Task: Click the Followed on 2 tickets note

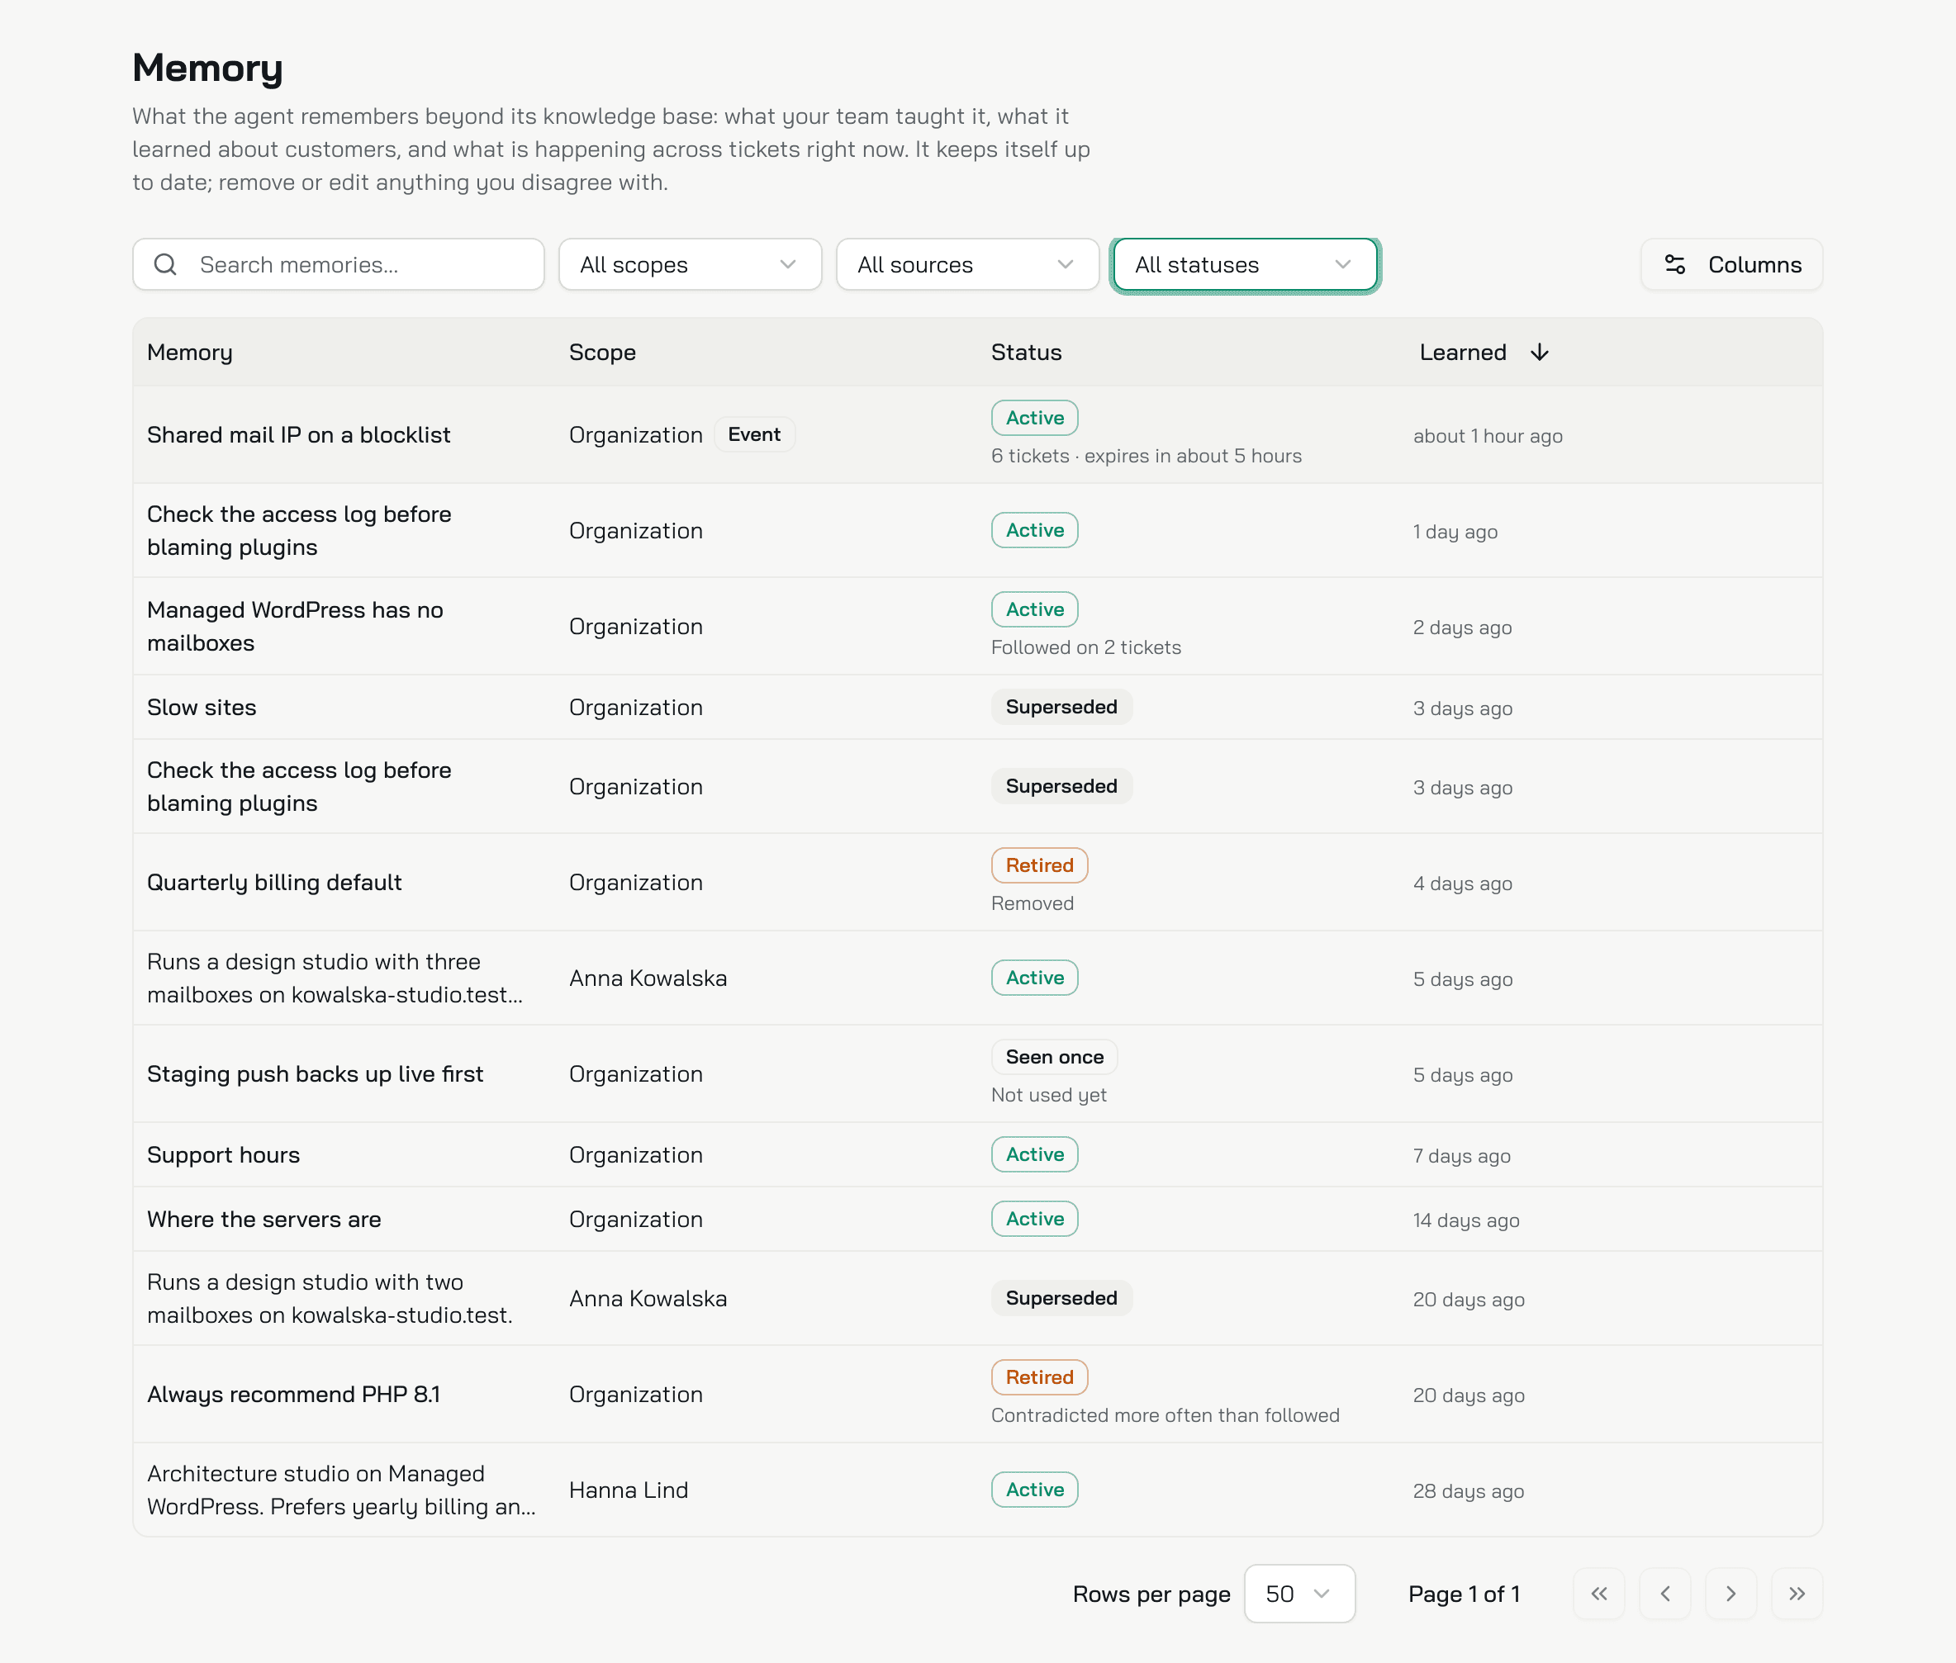Action: 1086,647
